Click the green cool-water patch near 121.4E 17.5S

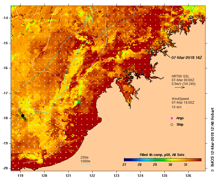click(x=78, y=102)
